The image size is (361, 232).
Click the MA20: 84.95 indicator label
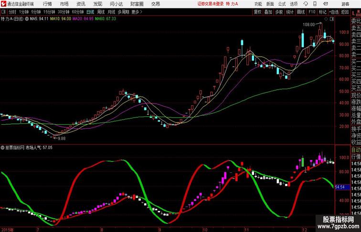point(83,19)
